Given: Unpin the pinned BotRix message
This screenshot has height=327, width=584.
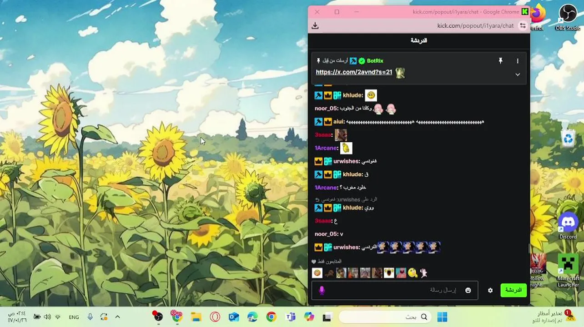Looking at the screenshot, I should click(x=500, y=61).
